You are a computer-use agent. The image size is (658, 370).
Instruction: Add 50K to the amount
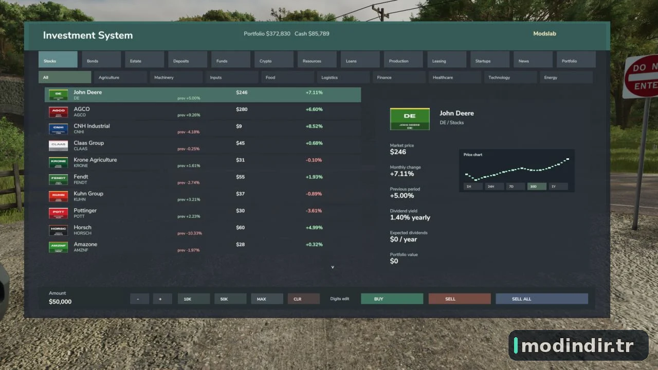point(230,299)
